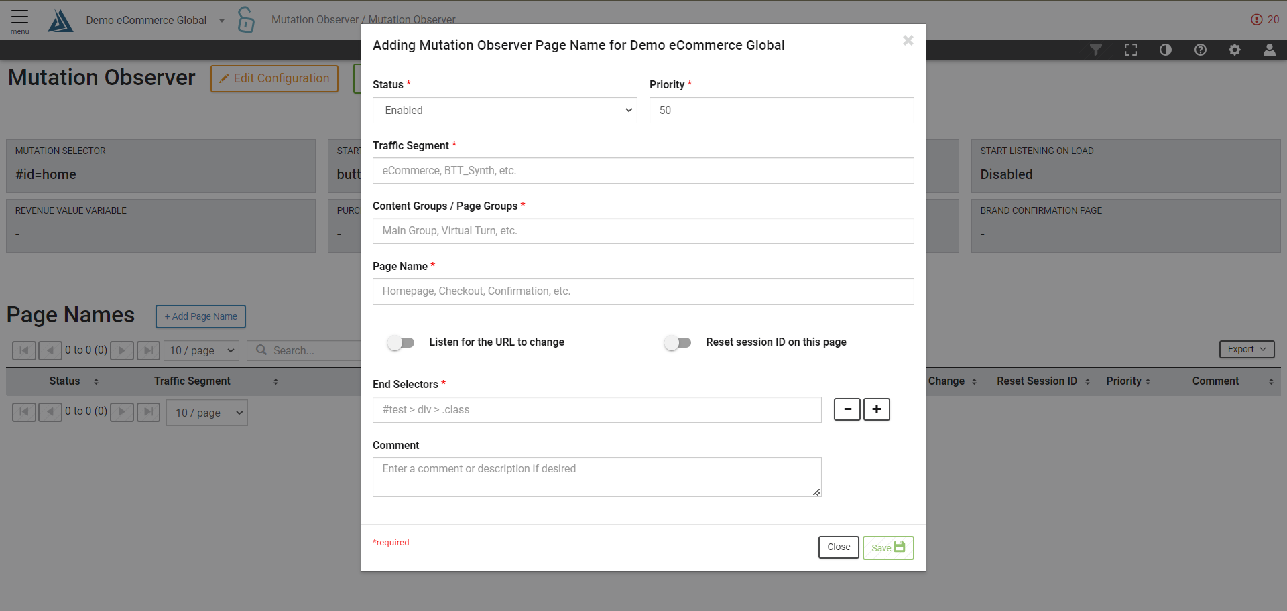Image resolution: width=1287 pixels, height=611 pixels.
Task: Click into the Page Name input field
Action: coord(643,291)
